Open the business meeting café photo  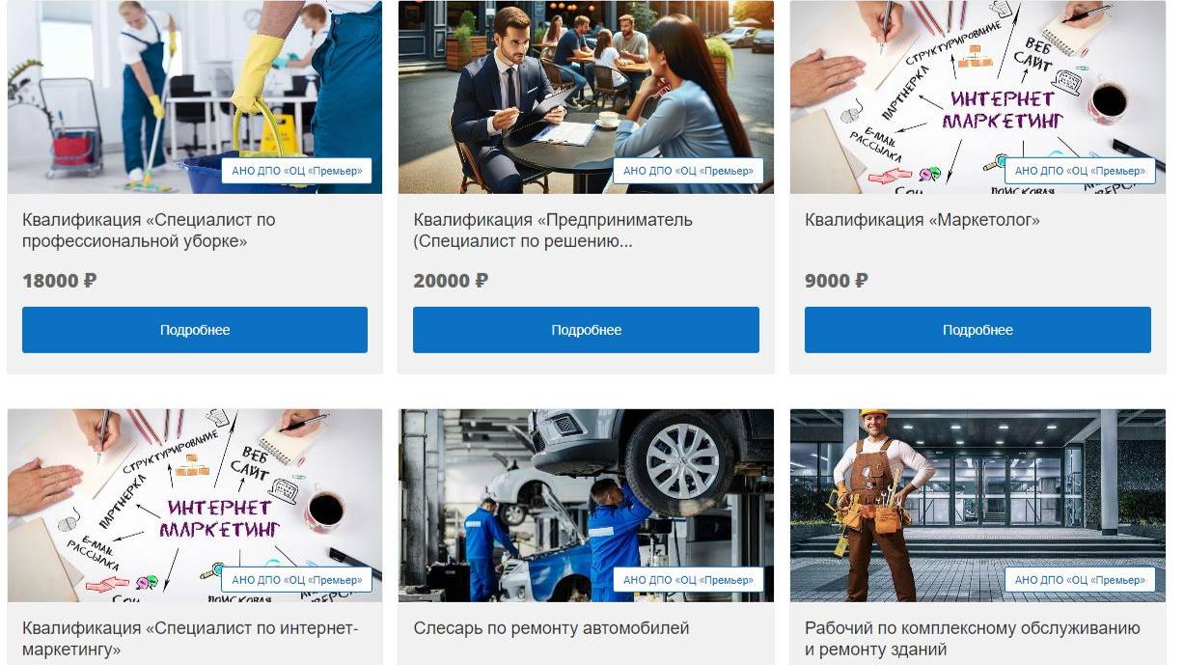[x=586, y=97]
